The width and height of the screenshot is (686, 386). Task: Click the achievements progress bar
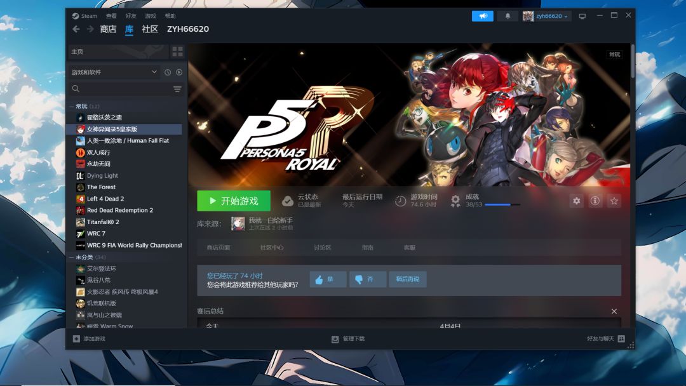(502, 204)
